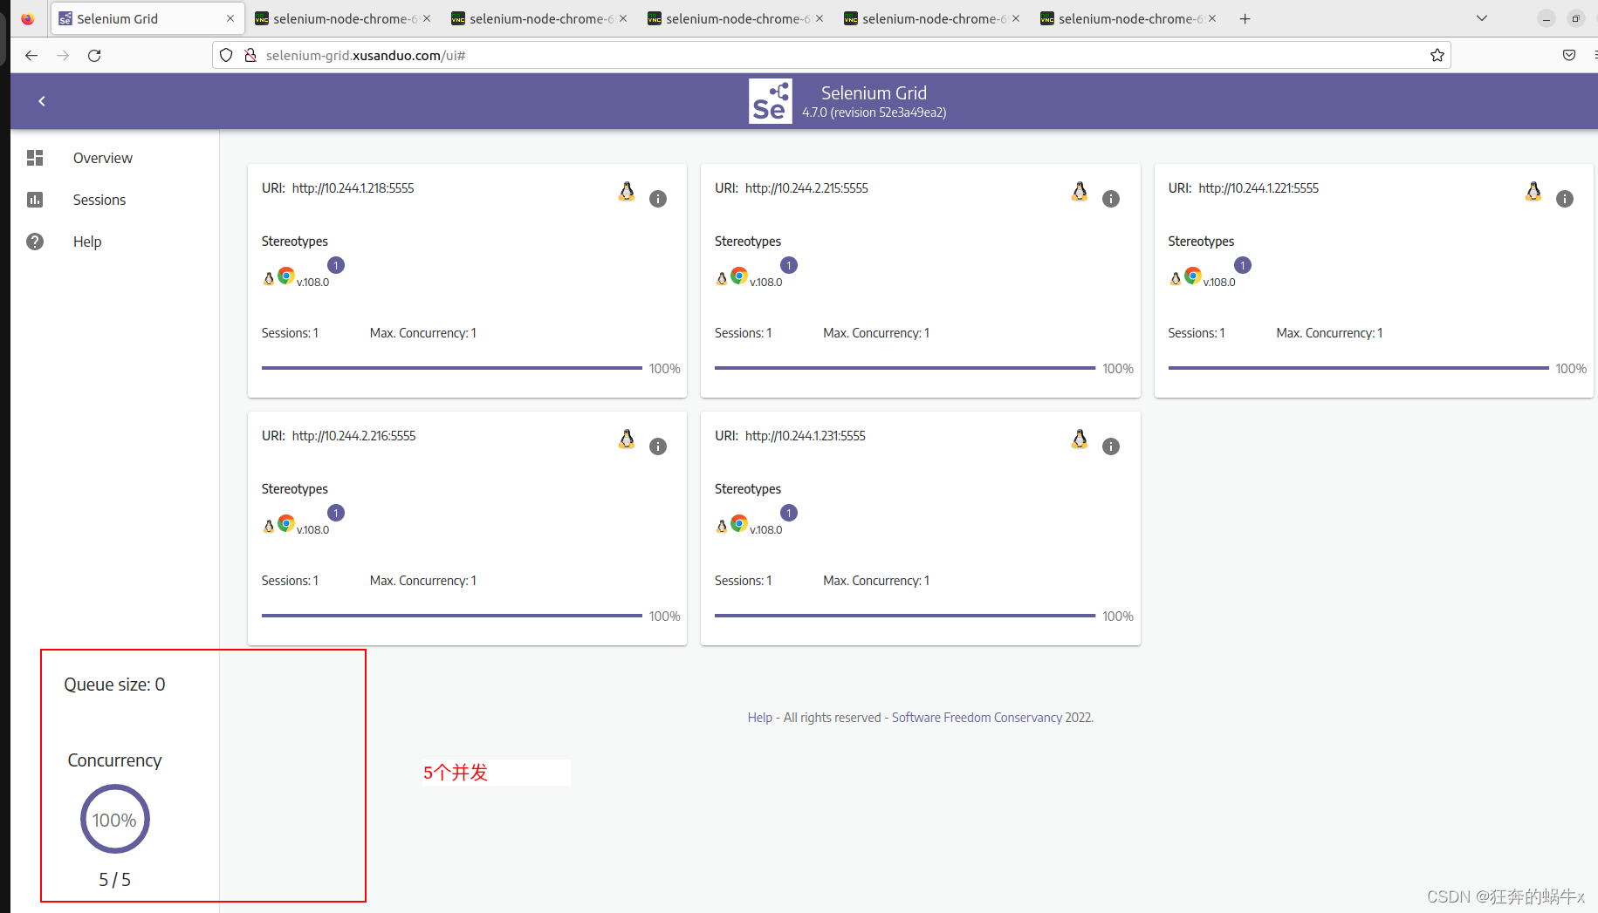Click Linux penguin icon on node 10.244.2.215 card header

[1080, 191]
